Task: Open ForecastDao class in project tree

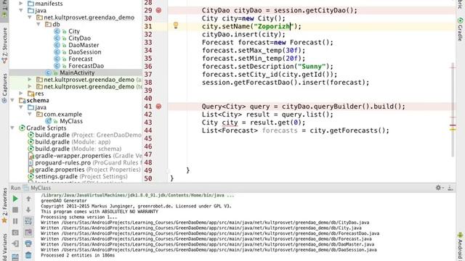Action: [x=86, y=66]
